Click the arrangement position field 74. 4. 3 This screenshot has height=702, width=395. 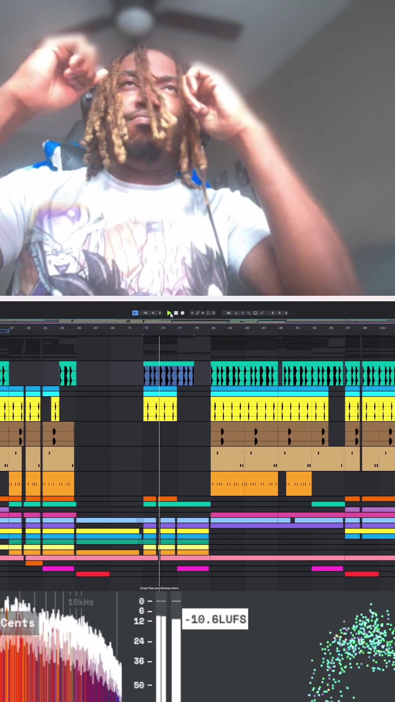click(152, 313)
